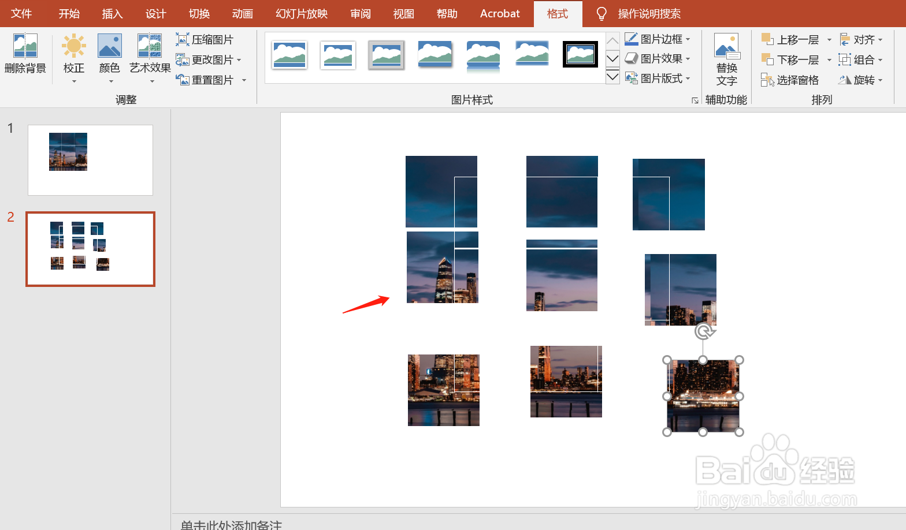Open the Selection Pane (选择窗格)
This screenshot has width=906, height=530.
tap(790, 80)
